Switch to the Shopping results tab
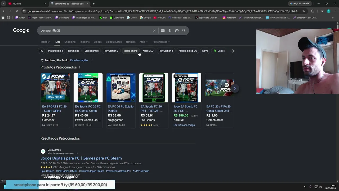Image resolution: width=339 pixels, height=191 pixels. coord(70,42)
